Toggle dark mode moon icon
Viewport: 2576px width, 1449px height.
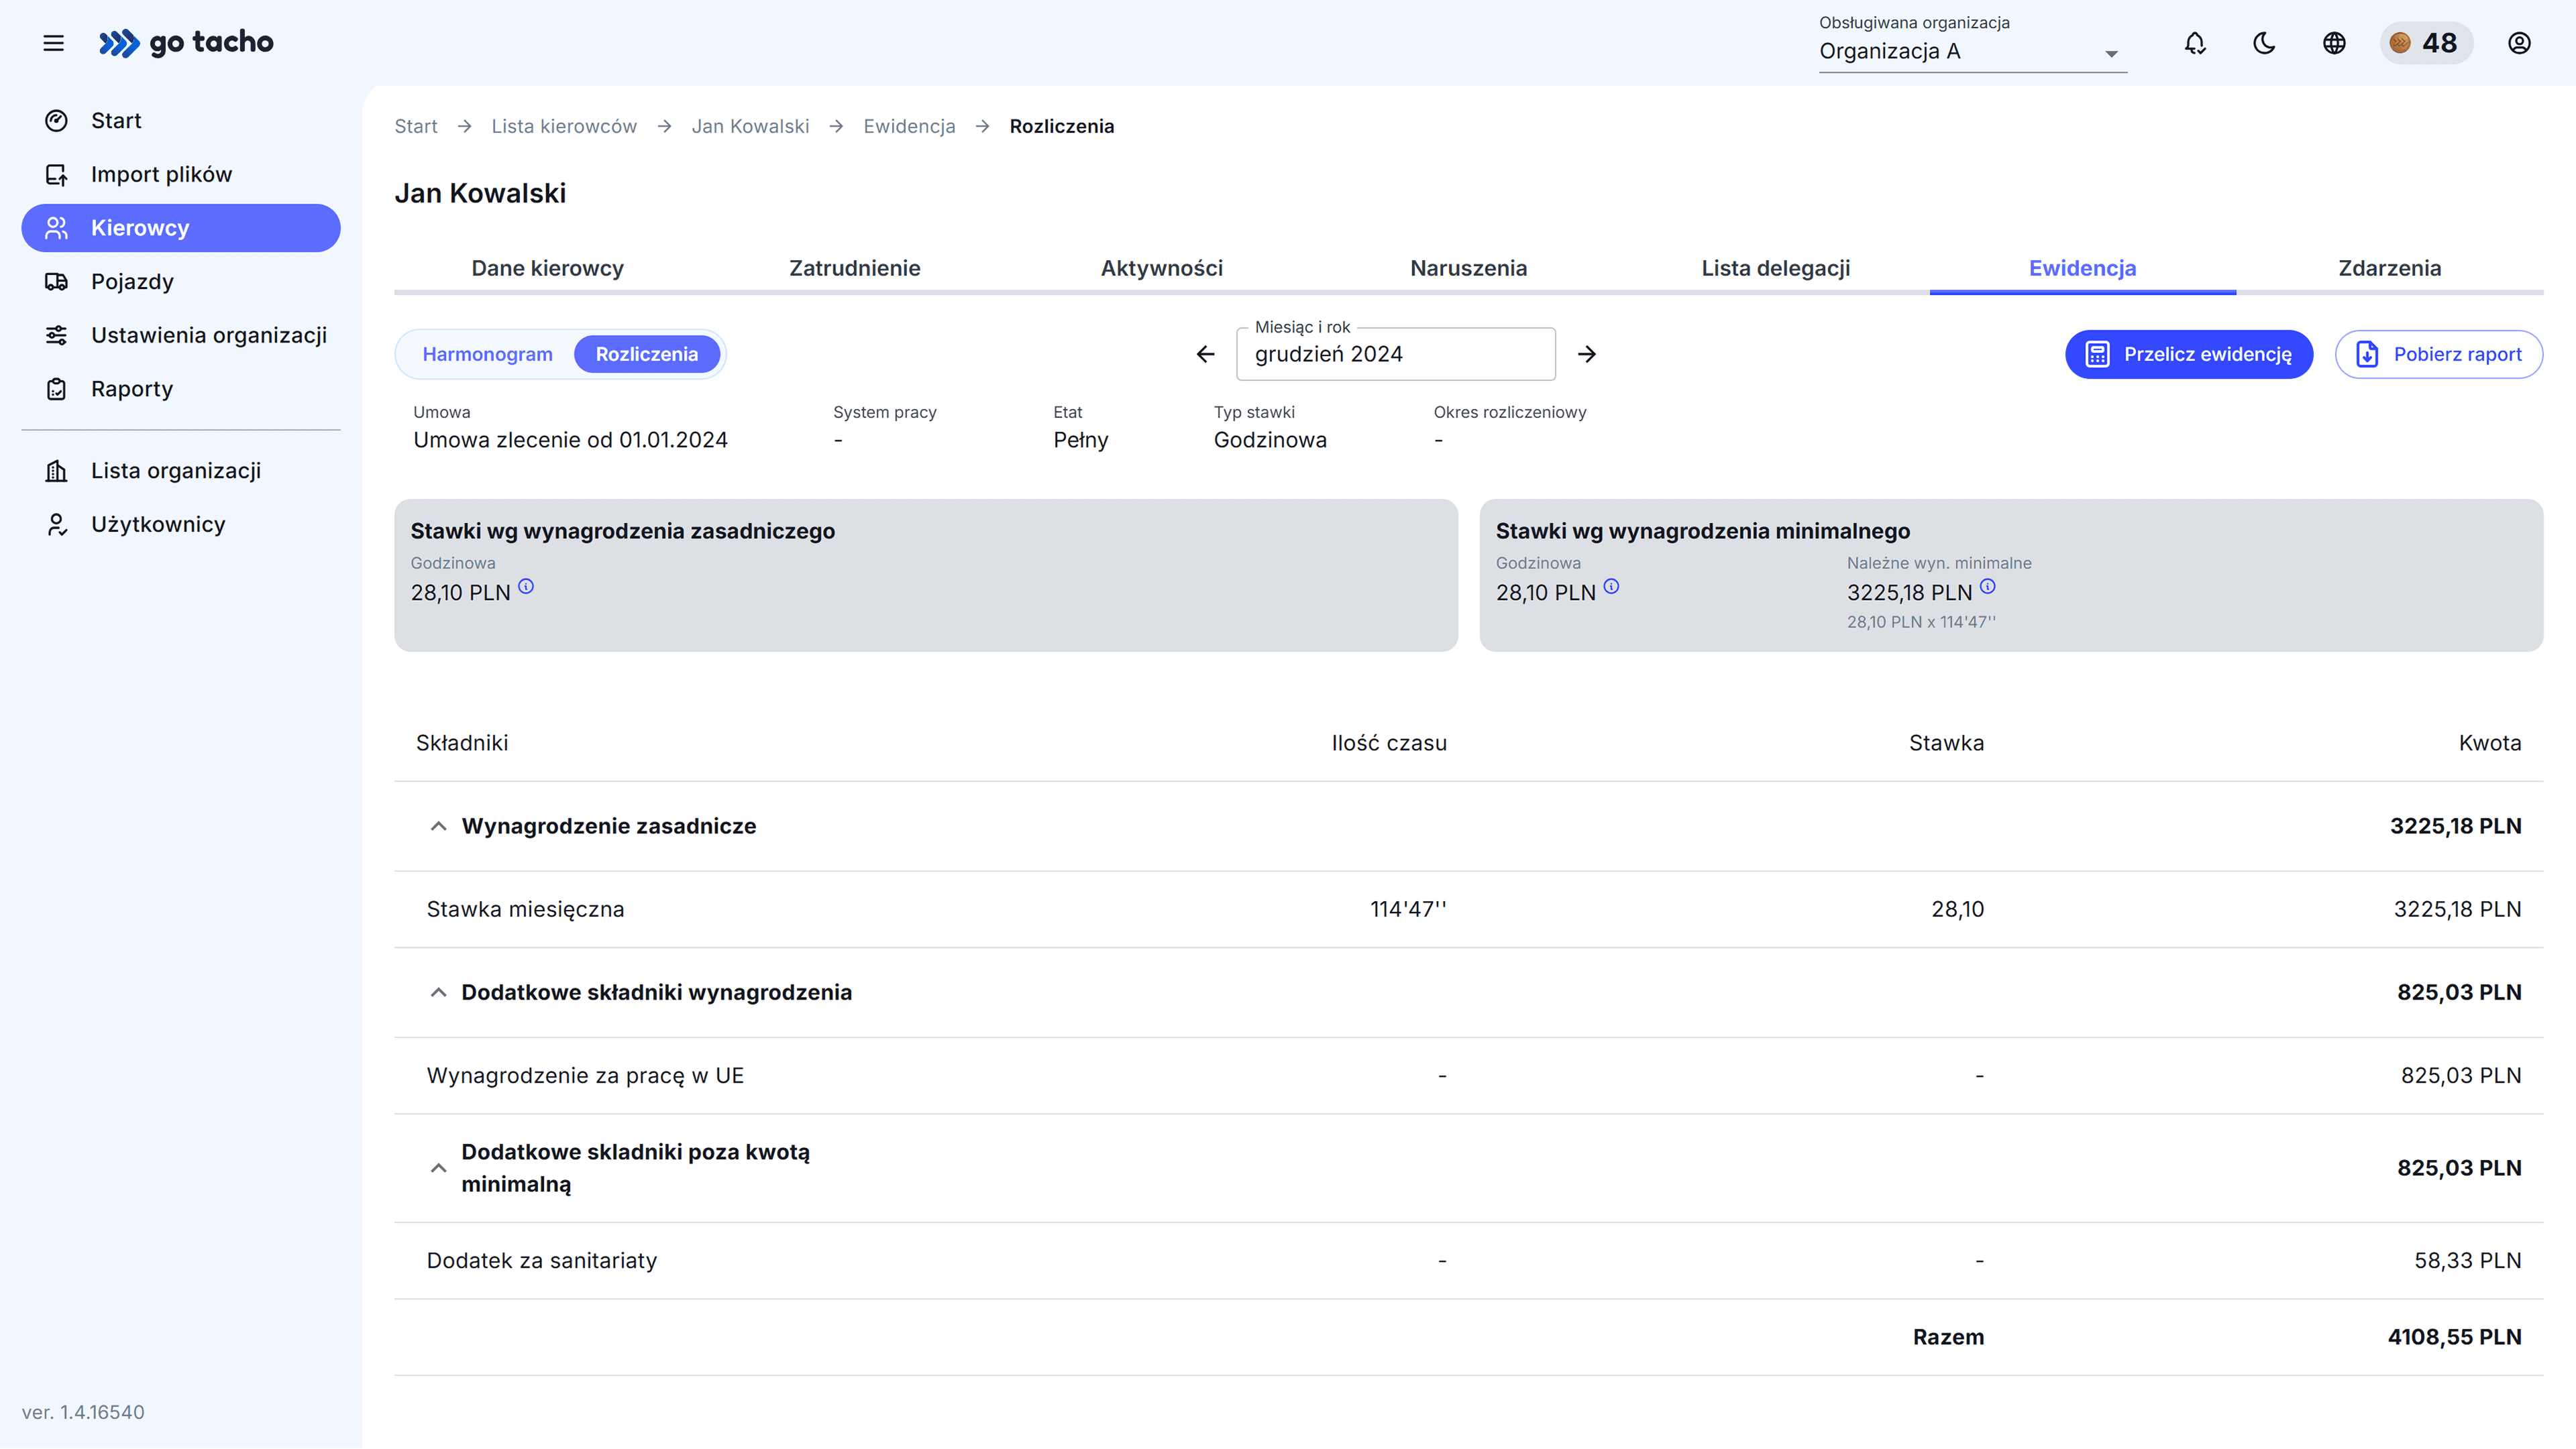(x=2264, y=43)
